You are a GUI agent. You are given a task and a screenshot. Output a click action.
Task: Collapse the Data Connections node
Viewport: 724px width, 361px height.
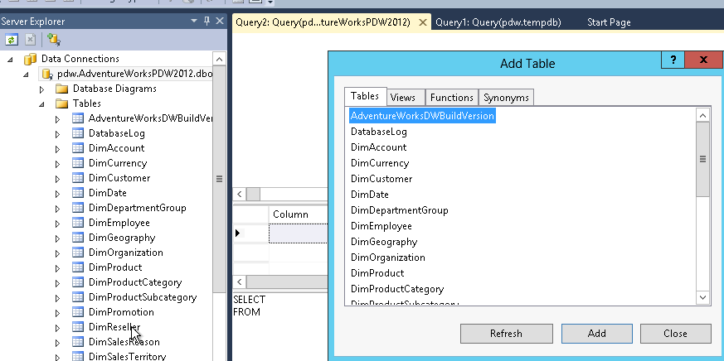pos(11,60)
